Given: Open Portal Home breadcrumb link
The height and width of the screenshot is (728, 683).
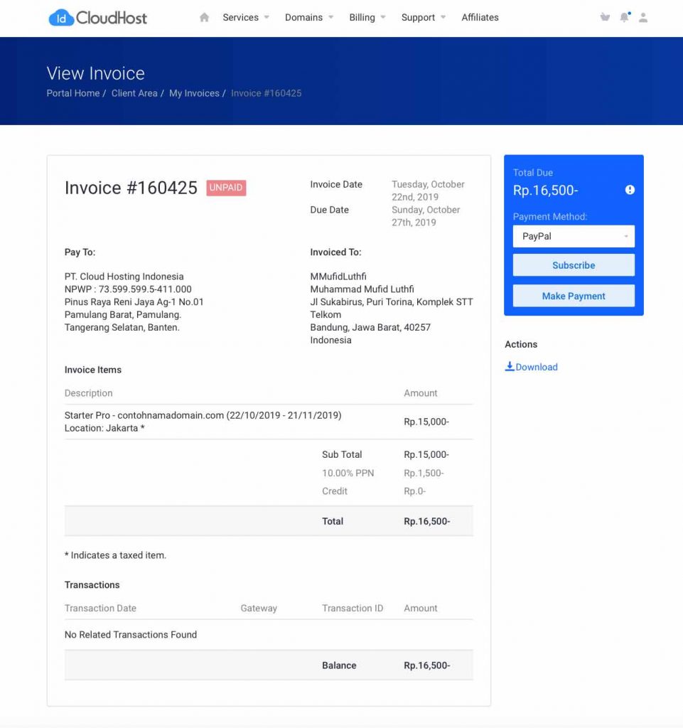Looking at the screenshot, I should pyautogui.click(x=72, y=93).
